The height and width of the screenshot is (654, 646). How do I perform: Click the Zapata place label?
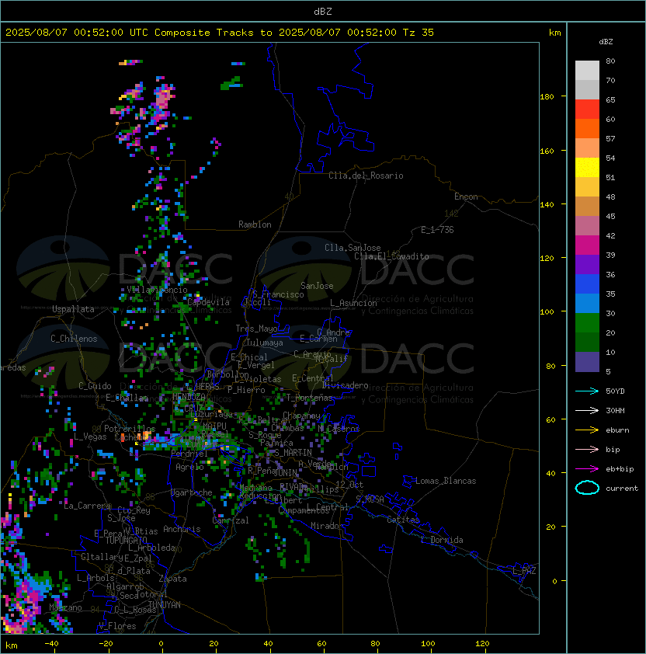point(172,579)
